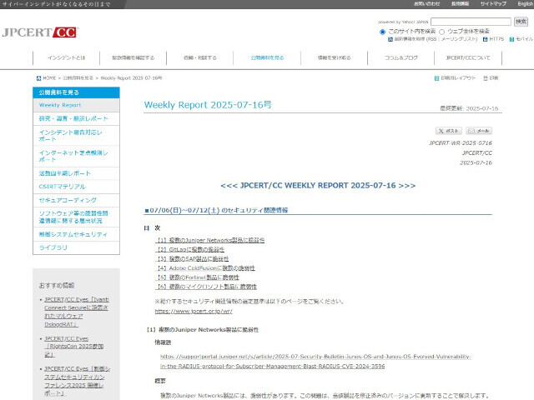This screenshot has width=534, height=400.
Task: Select ライブラリ in sidebar
Action: (x=76, y=247)
